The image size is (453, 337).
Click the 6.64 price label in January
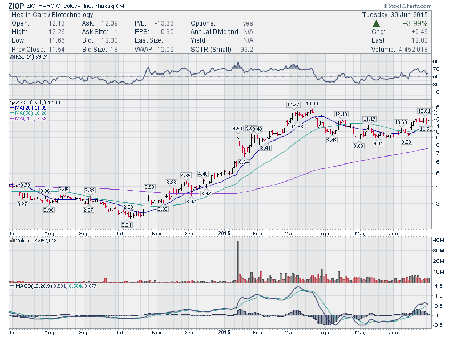tap(244, 162)
